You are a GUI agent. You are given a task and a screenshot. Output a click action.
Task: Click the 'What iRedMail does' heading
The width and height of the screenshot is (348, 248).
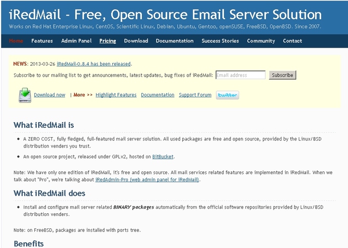coord(49,193)
